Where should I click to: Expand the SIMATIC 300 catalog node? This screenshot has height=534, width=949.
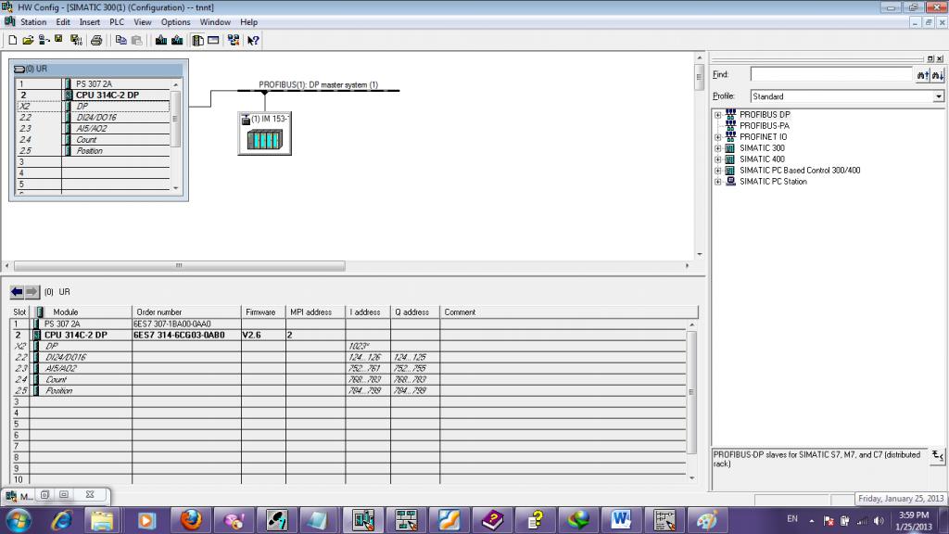tap(718, 148)
